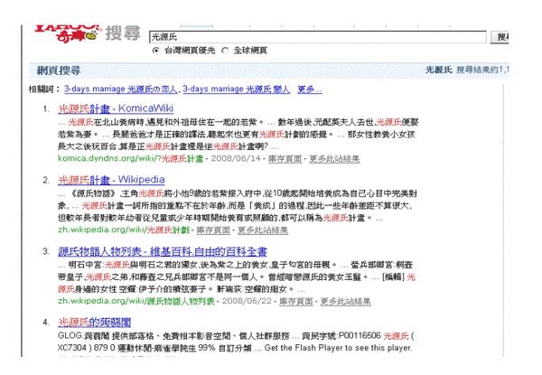Screen dimensions: 542x375
Task: Show more results for 光源氏計畫 Wikipedia
Action: pos(263,230)
